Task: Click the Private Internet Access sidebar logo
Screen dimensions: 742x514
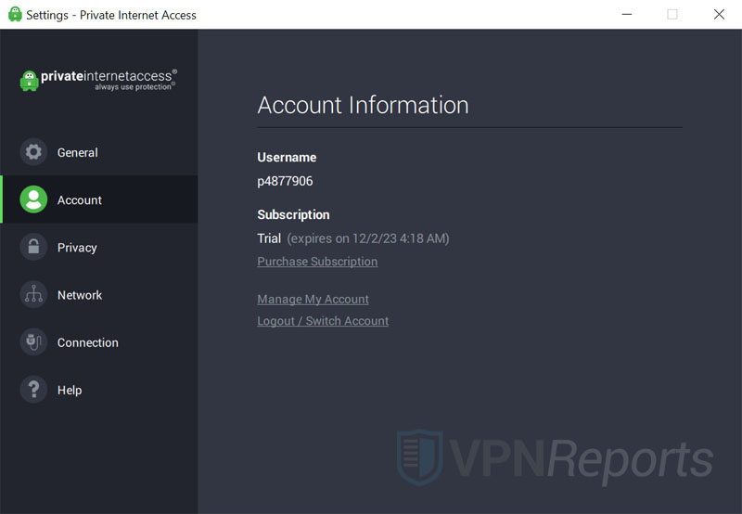Action: click(x=98, y=81)
